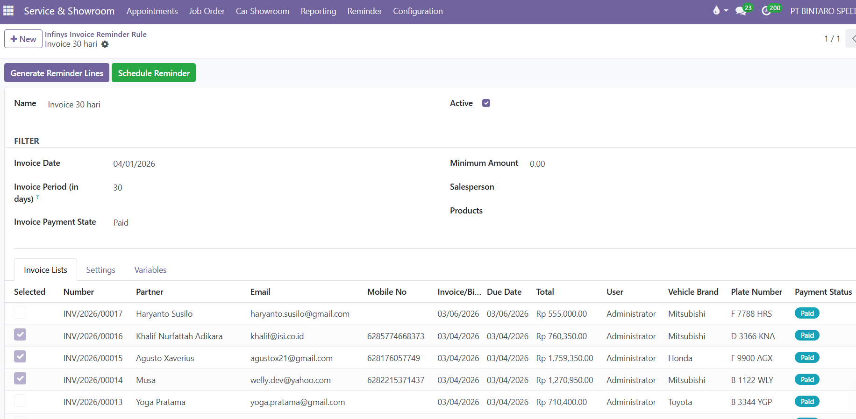Viewport: 856px width, 419px height.
Task: Click the help question mark near Invoice Period
Action: pos(37,197)
